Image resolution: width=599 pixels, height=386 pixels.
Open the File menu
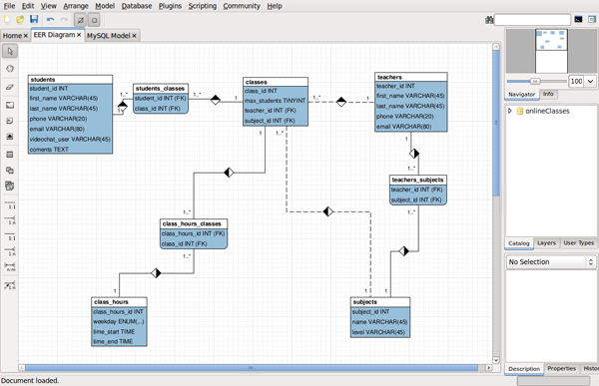click(9, 6)
